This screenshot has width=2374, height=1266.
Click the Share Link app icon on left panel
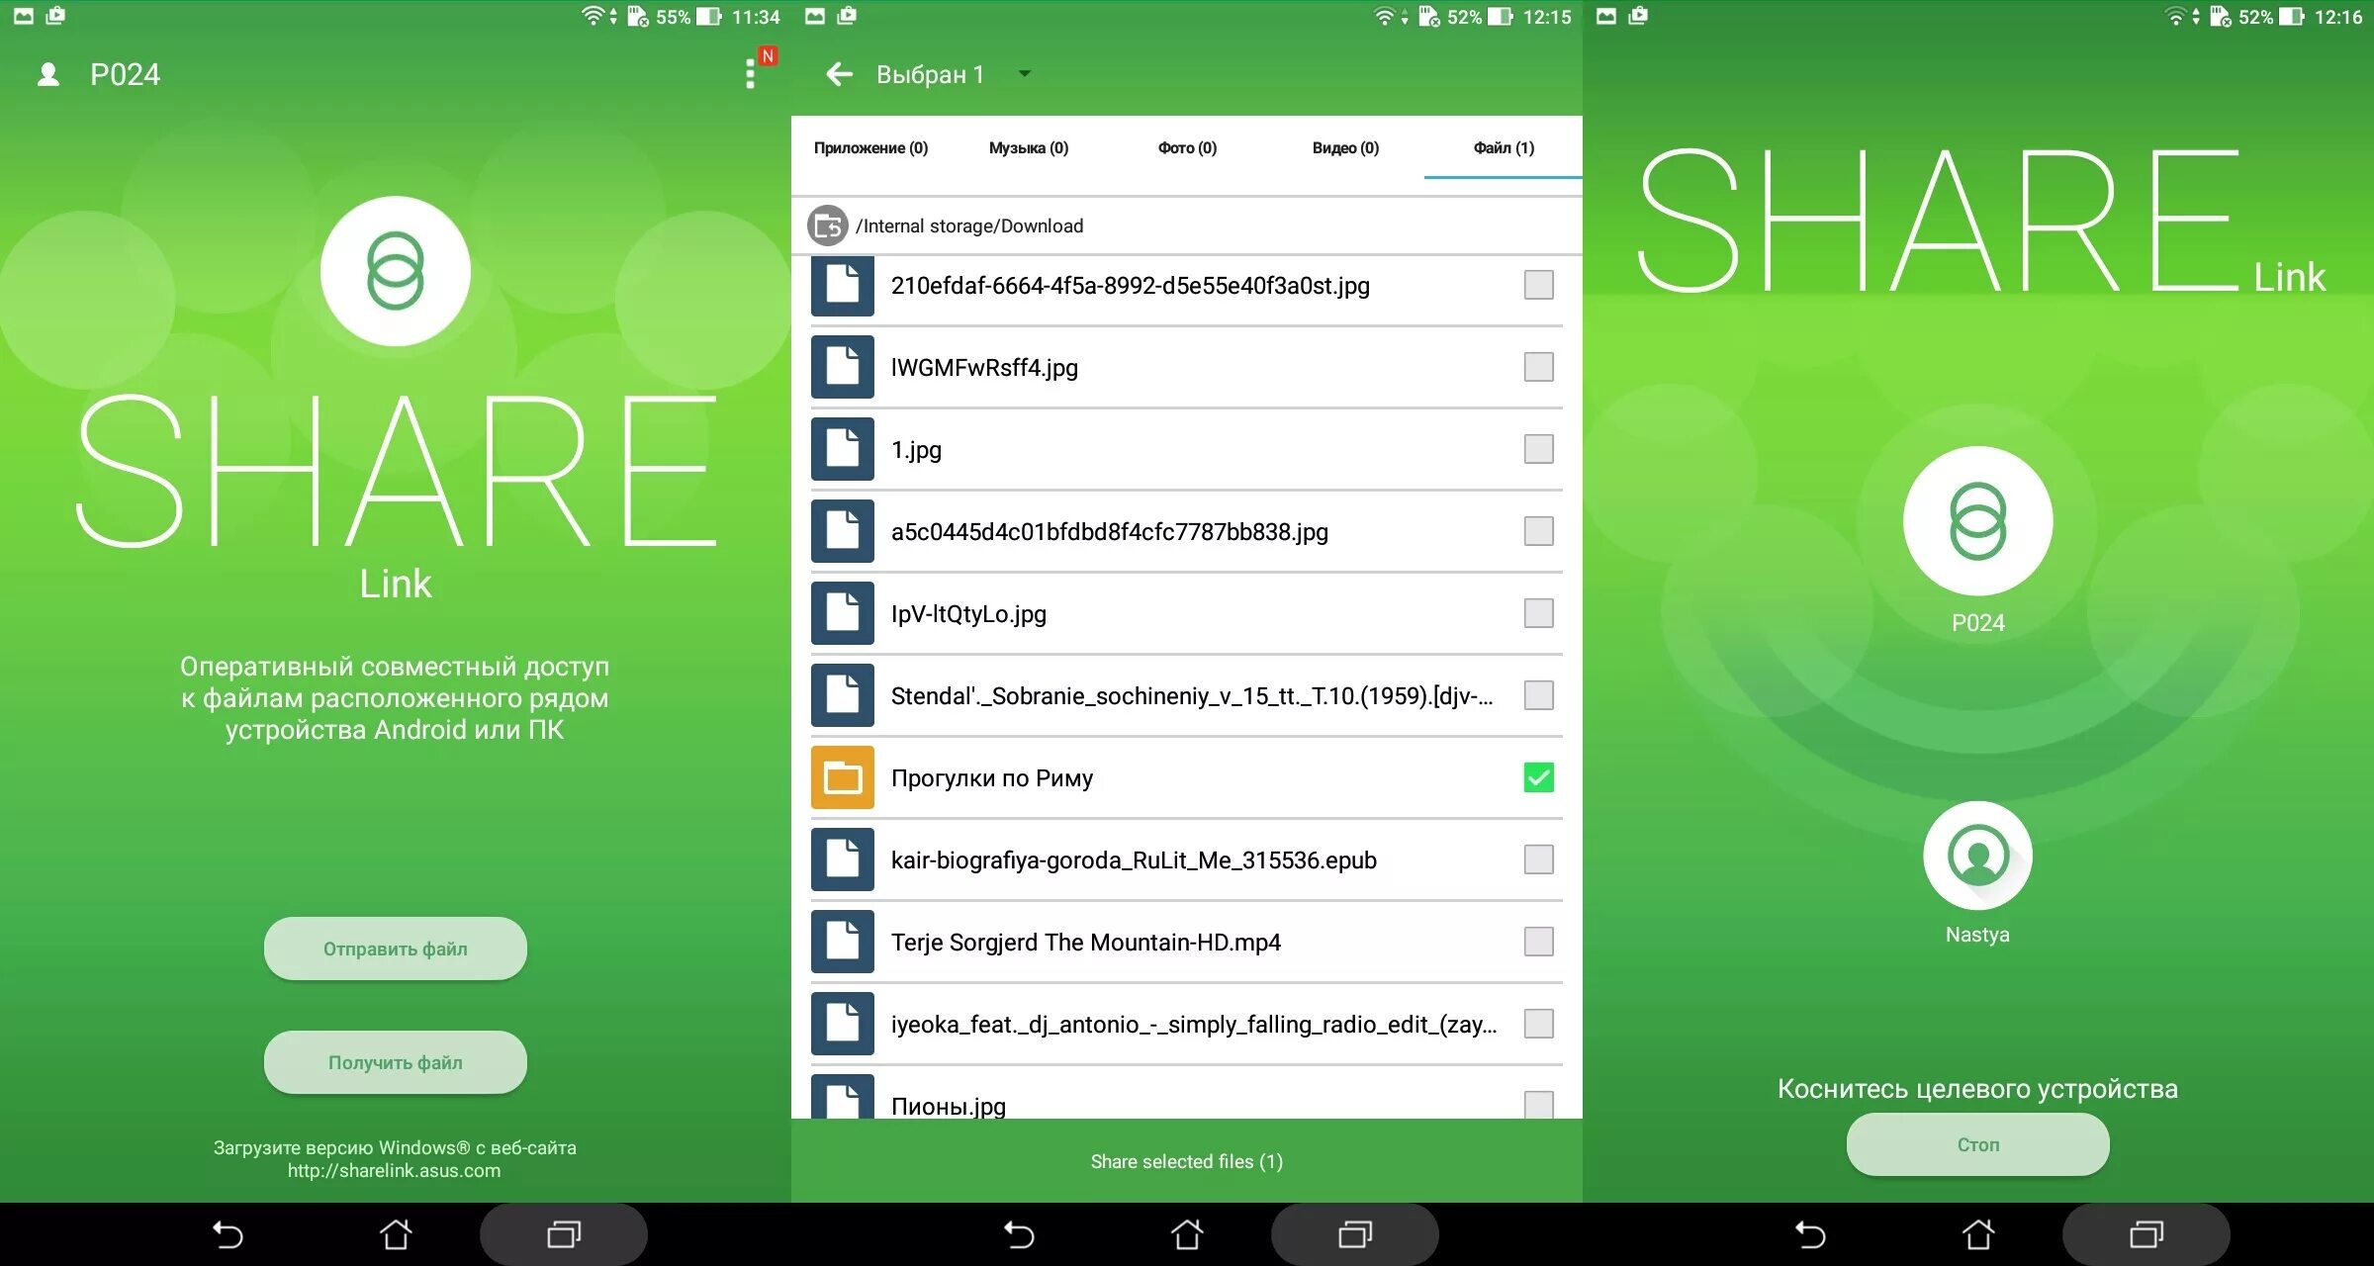pos(396,269)
